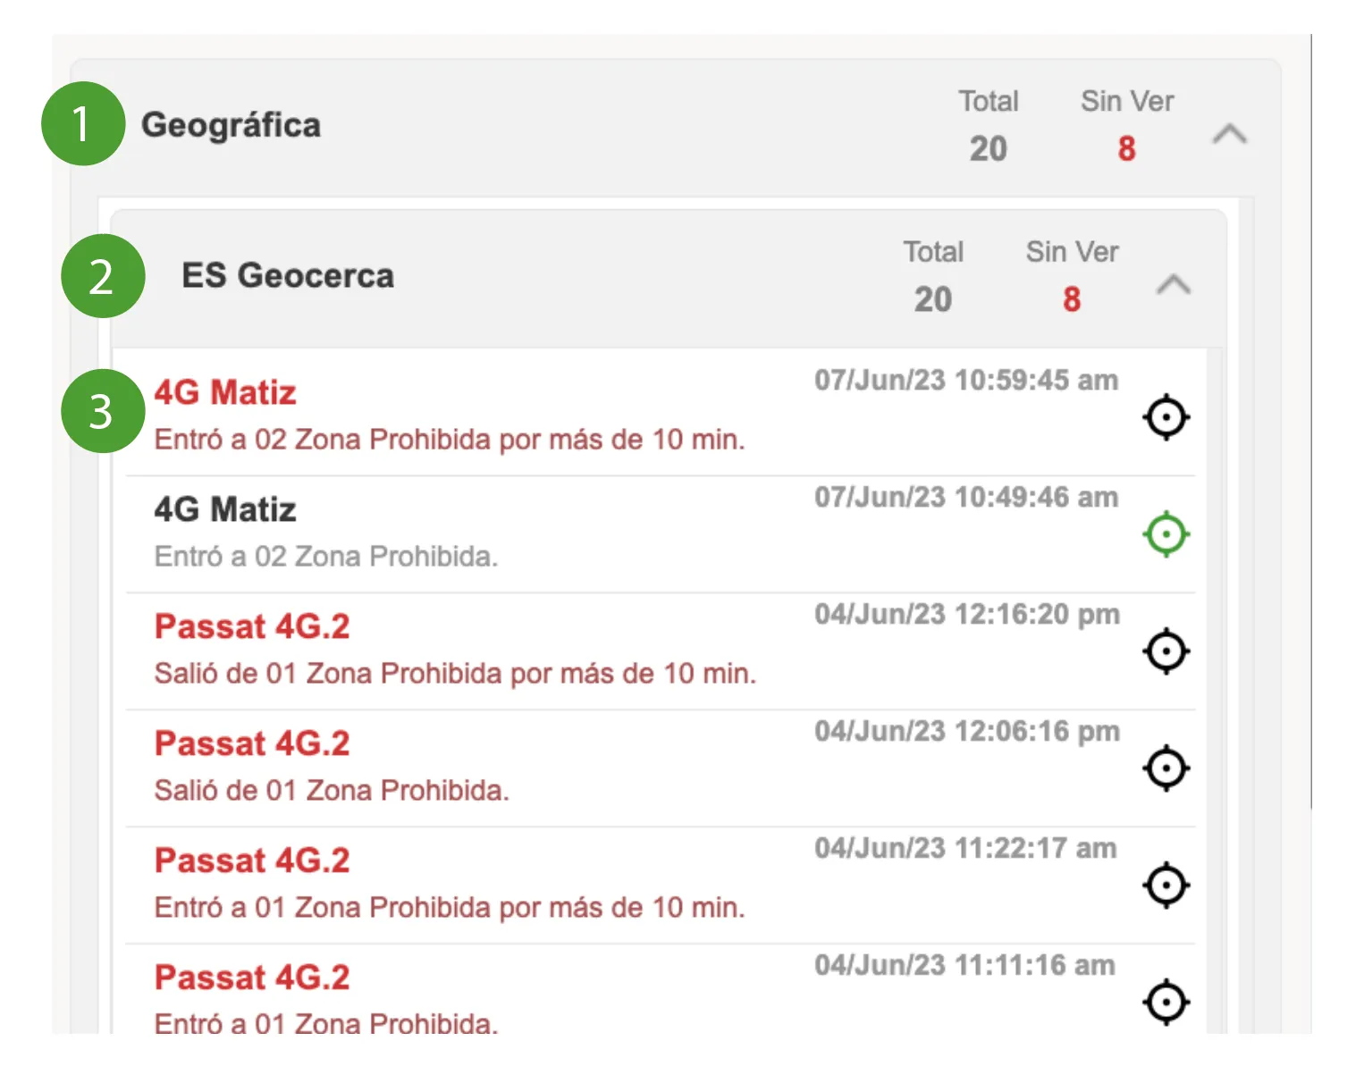
Task: Locate 4G Matiz 10:59:45 am alert target icon
Action: click(x=1166, y=417)
